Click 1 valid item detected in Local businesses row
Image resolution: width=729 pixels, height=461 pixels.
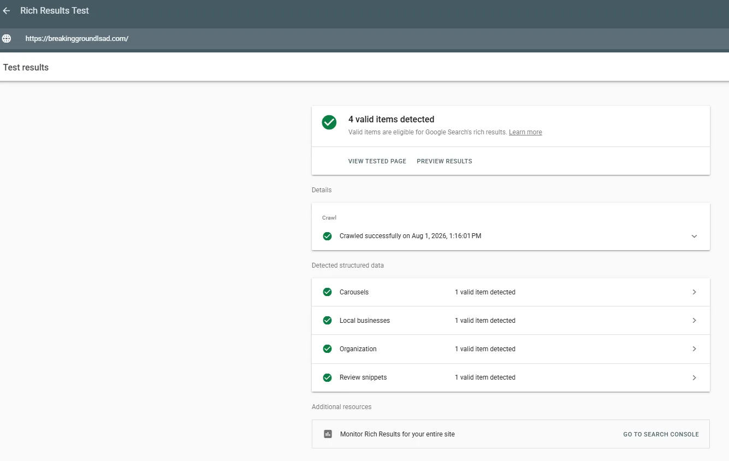(485, 321)
